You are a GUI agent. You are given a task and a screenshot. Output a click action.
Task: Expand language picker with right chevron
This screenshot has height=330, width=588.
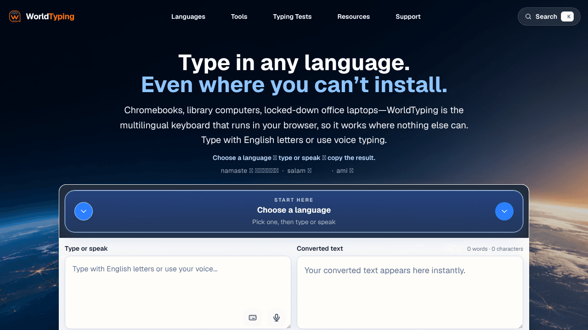coord(504,211)
